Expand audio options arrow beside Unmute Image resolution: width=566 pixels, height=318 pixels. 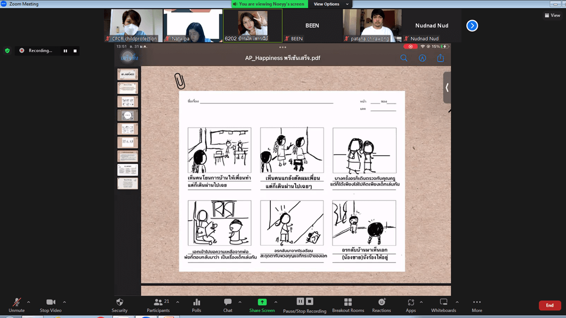coord(28,302)
